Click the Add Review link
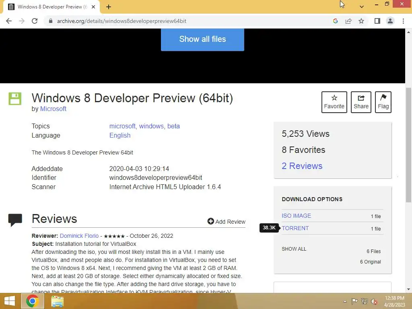This screenshot has width=412, height=309. 227,222
